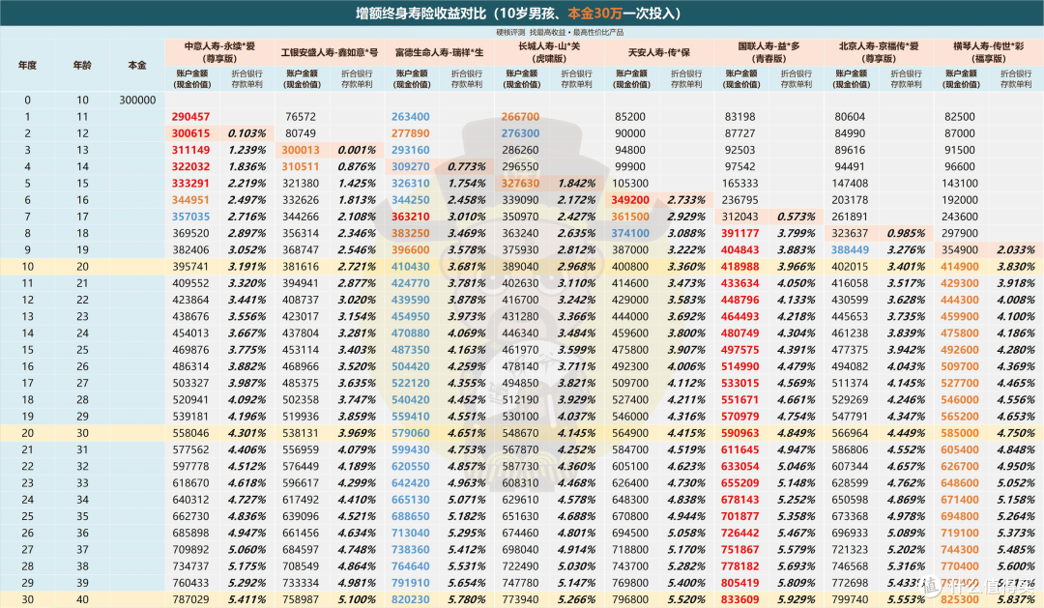1044x608 pixels.
Task: Click the '工银安盛人寿-鑫如意*号' product header
Action: (x=329, y=52)
